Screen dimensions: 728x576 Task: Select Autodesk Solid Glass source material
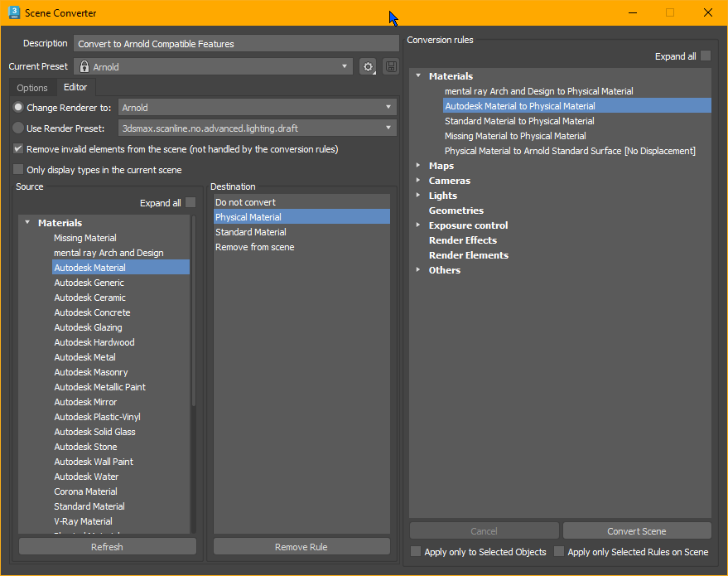tap(121, 432)
